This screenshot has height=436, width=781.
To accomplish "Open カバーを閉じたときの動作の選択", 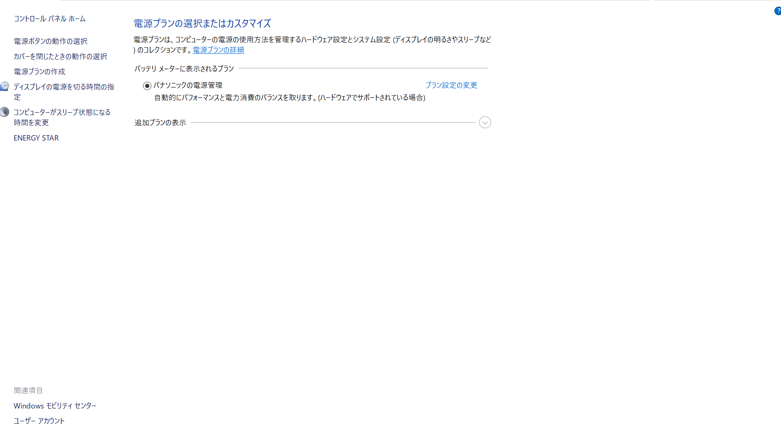I will click(x=60, y=56).
